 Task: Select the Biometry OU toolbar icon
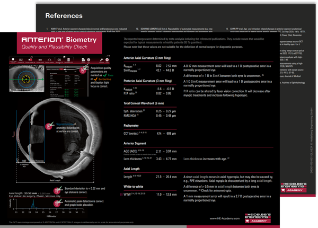(59, 60)
